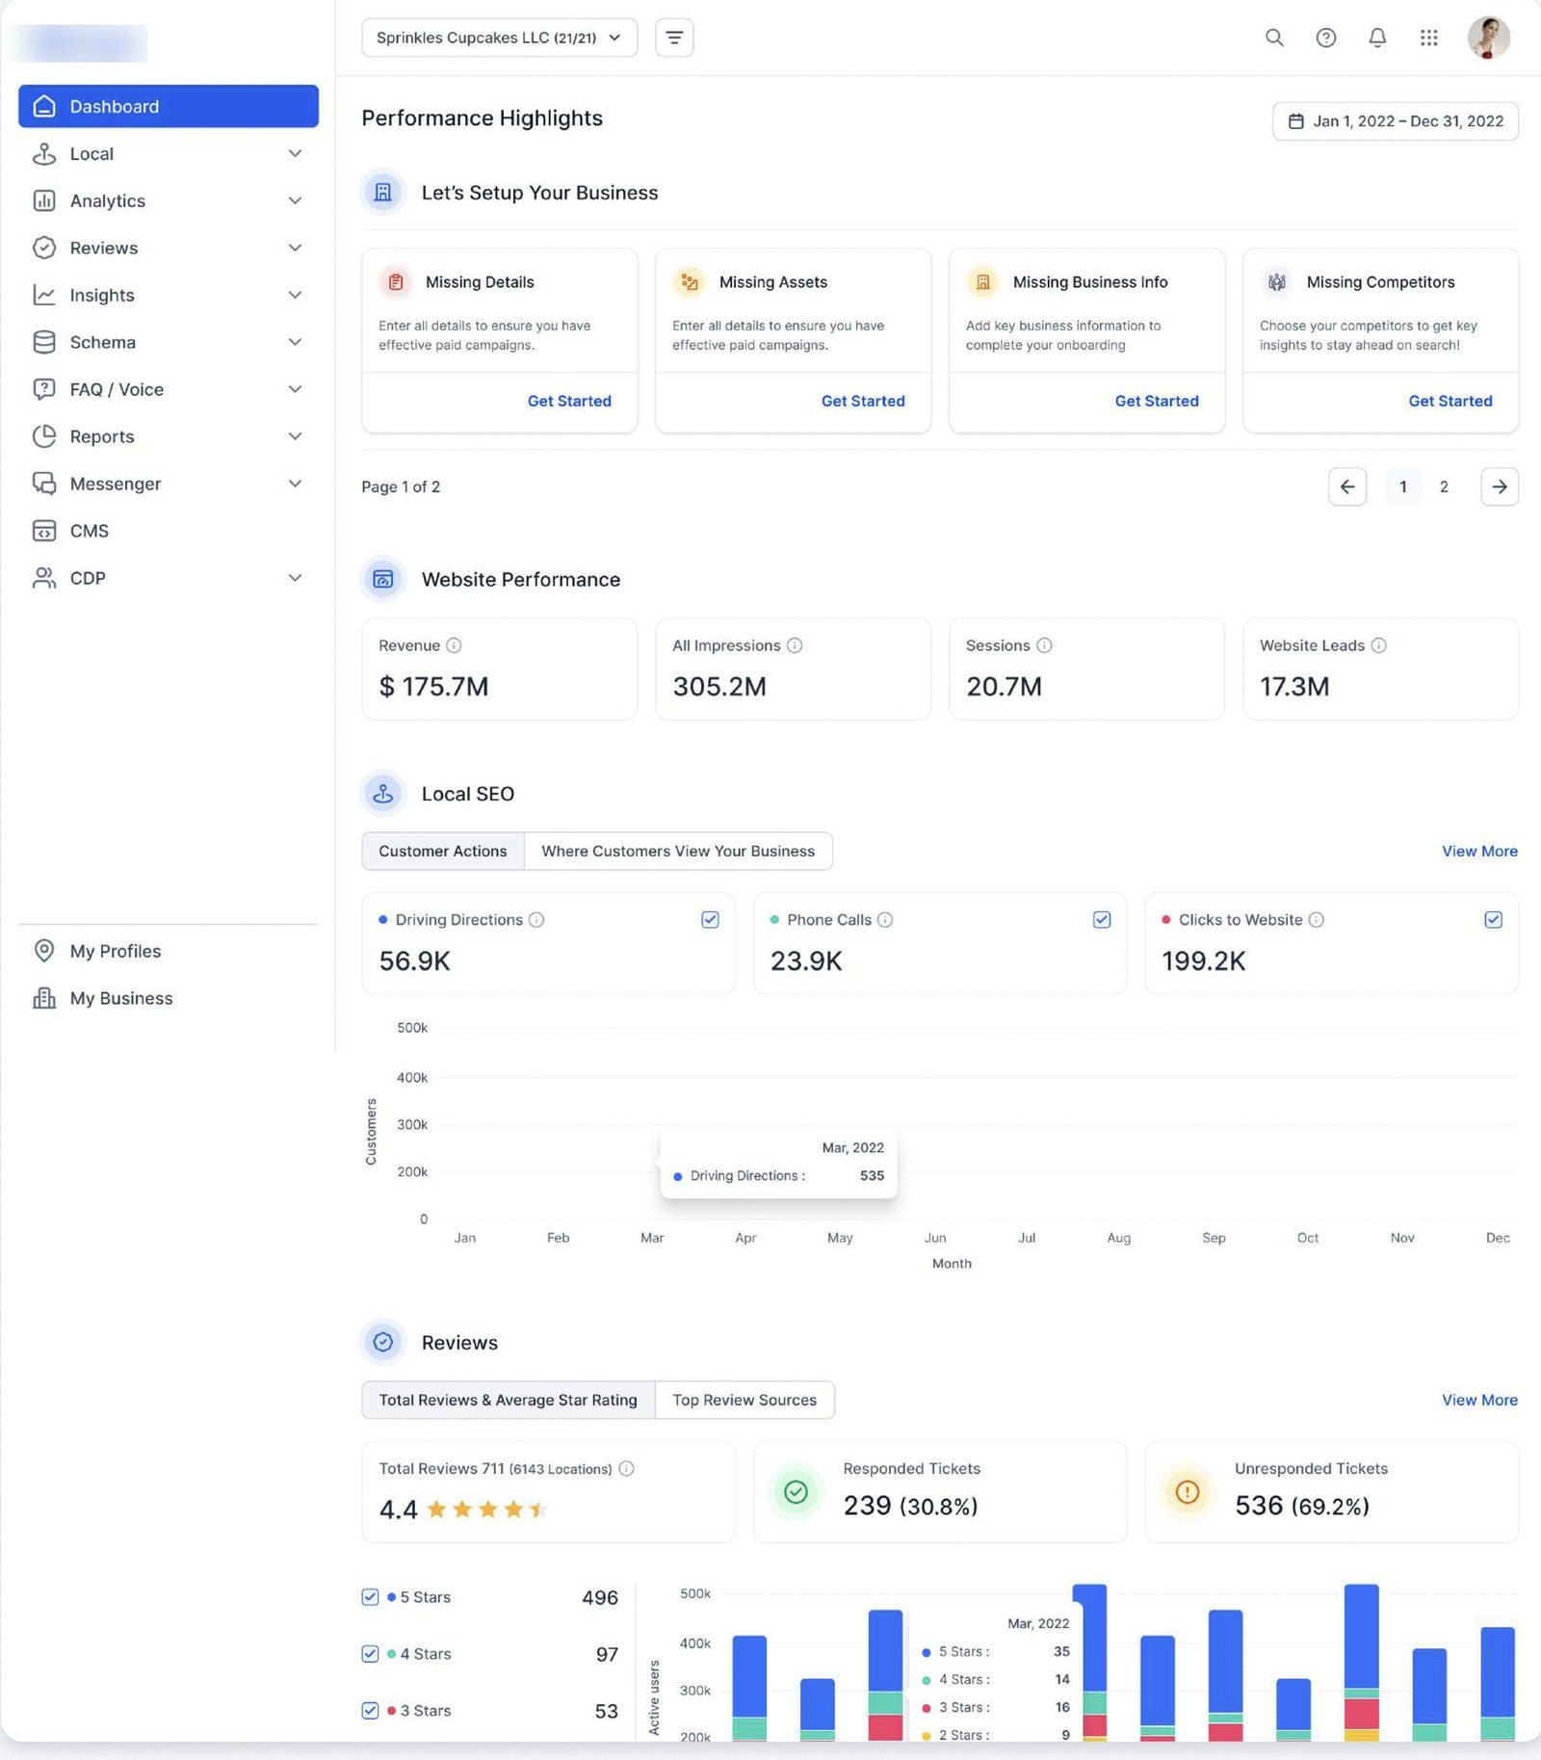Click the Website Leads info icon

1378,645
